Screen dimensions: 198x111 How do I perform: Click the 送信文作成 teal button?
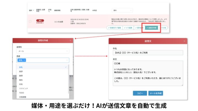[x=152, y=28]
